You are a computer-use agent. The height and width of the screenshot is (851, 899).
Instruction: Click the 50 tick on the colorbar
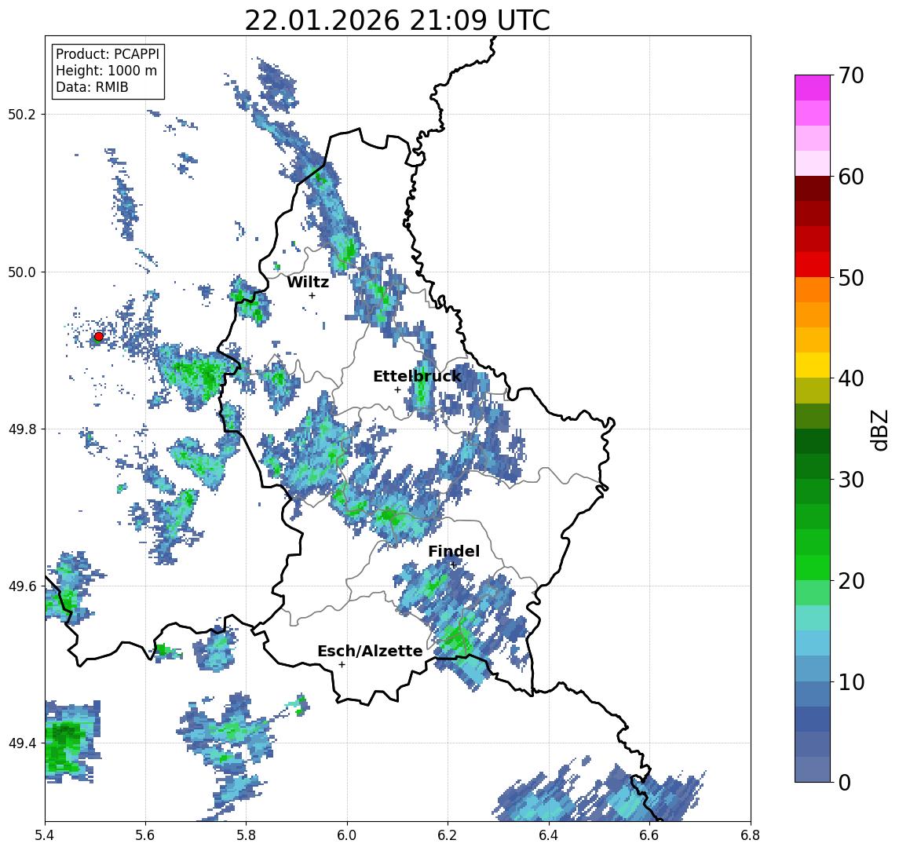click(851, 278)
